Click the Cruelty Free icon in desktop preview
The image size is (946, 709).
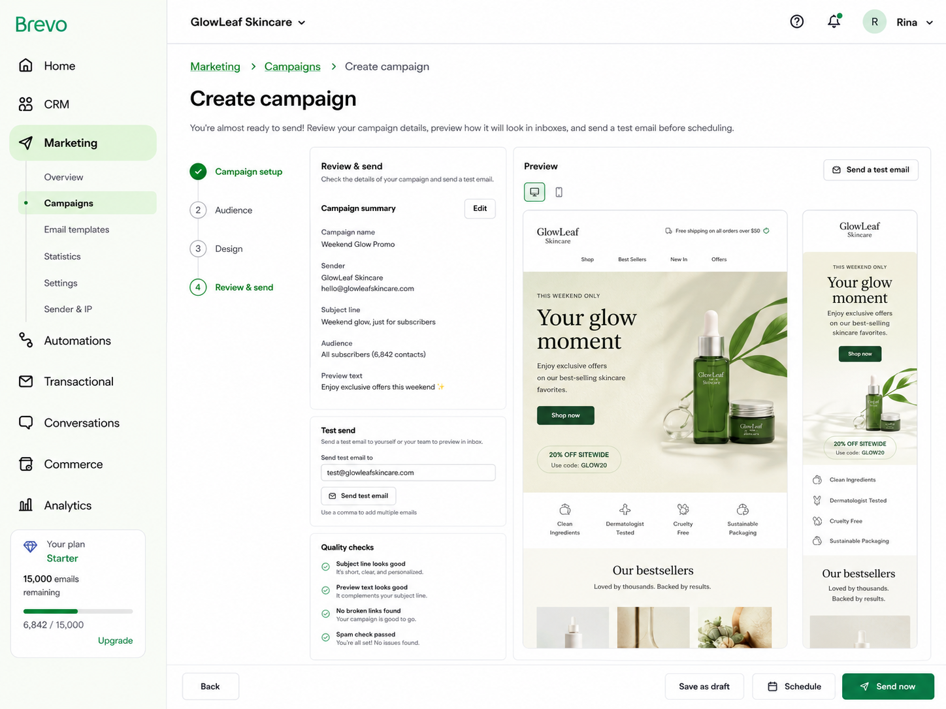click(x=683, y=509)
